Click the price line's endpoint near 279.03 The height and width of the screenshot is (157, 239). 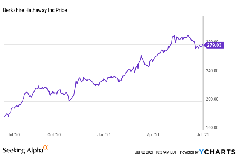pyautogui.click(x=203, y=45)
